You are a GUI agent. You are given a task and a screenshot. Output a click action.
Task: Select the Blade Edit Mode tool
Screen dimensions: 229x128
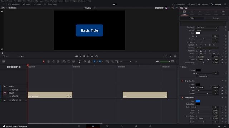click(x=58, y=62)
